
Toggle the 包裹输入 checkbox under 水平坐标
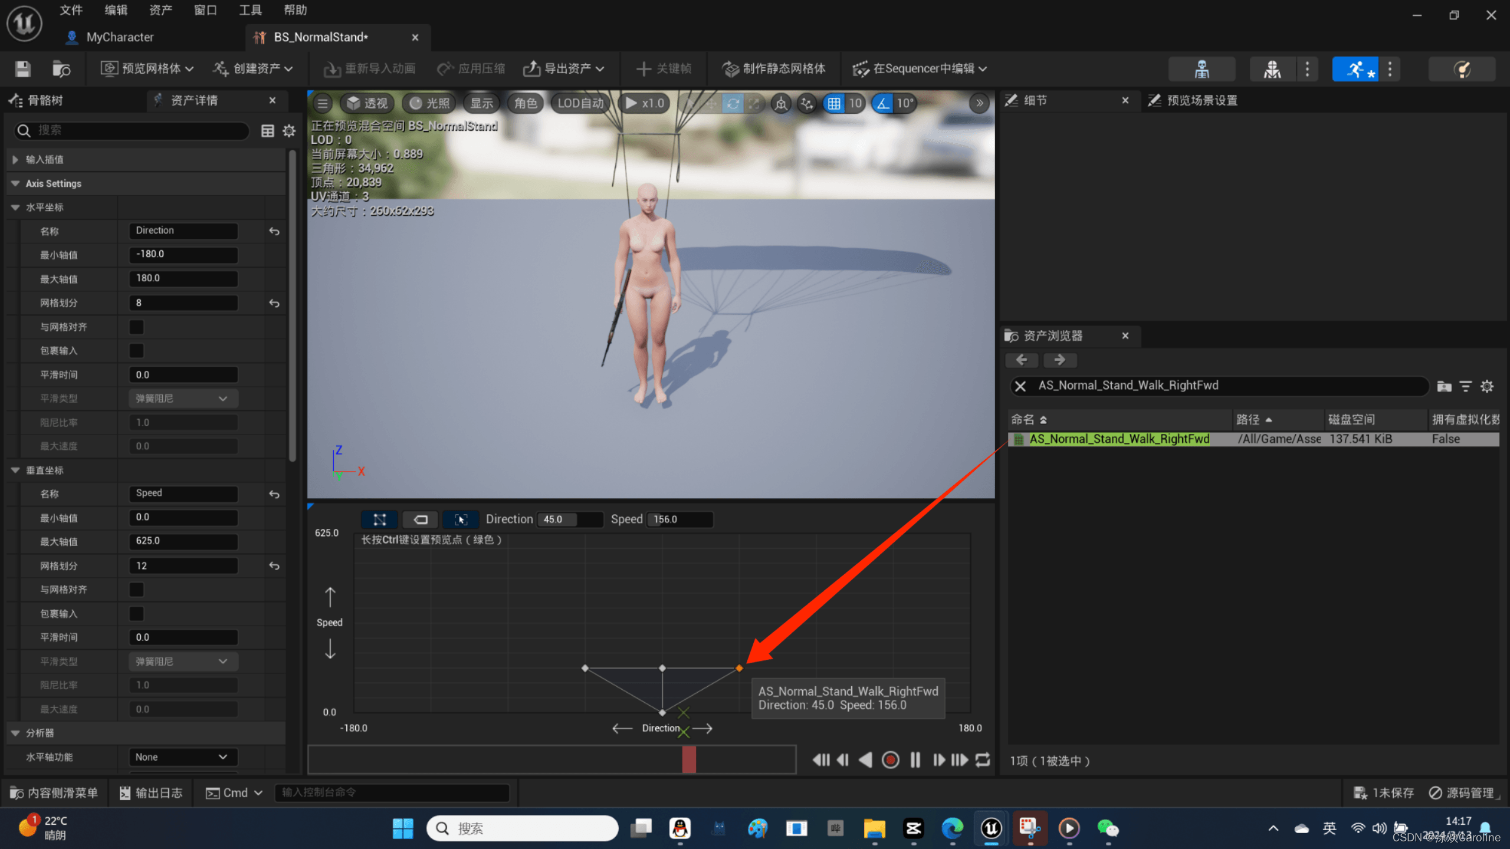pos(136,350)
